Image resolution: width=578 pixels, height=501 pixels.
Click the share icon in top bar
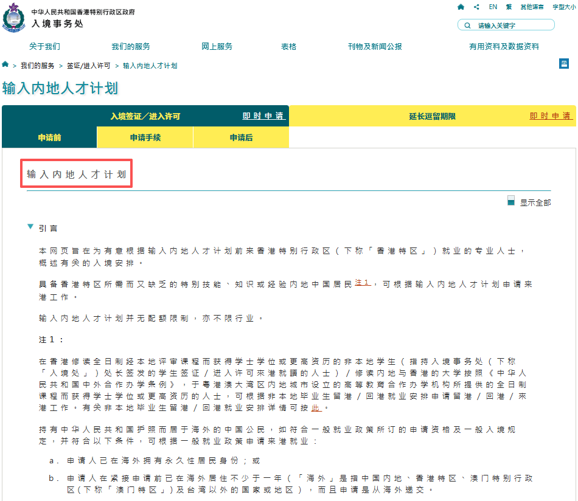pos(476,7)
